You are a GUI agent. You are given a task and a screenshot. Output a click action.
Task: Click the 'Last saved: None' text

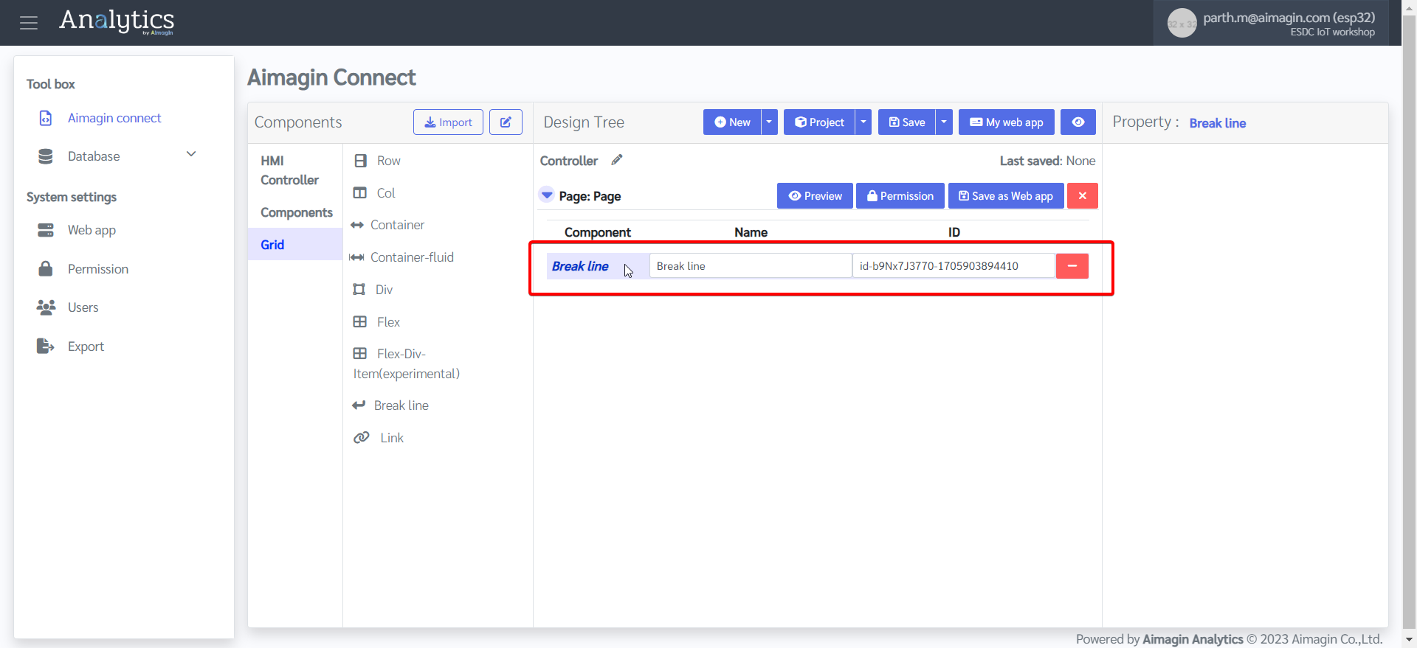pyautogui.click(x=1047, y=161)
